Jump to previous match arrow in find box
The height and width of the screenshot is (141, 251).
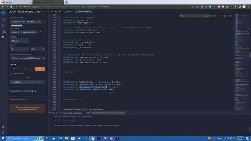[x=222, y=16]
